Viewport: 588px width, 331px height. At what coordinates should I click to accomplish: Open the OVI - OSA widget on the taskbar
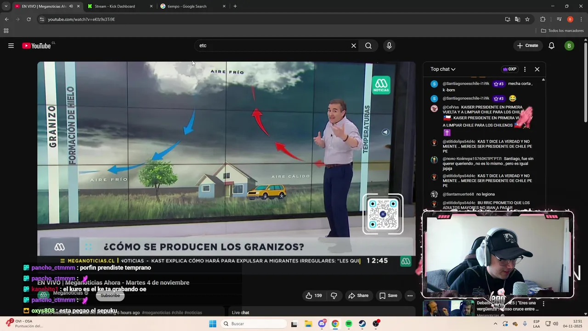click(24, 324)
